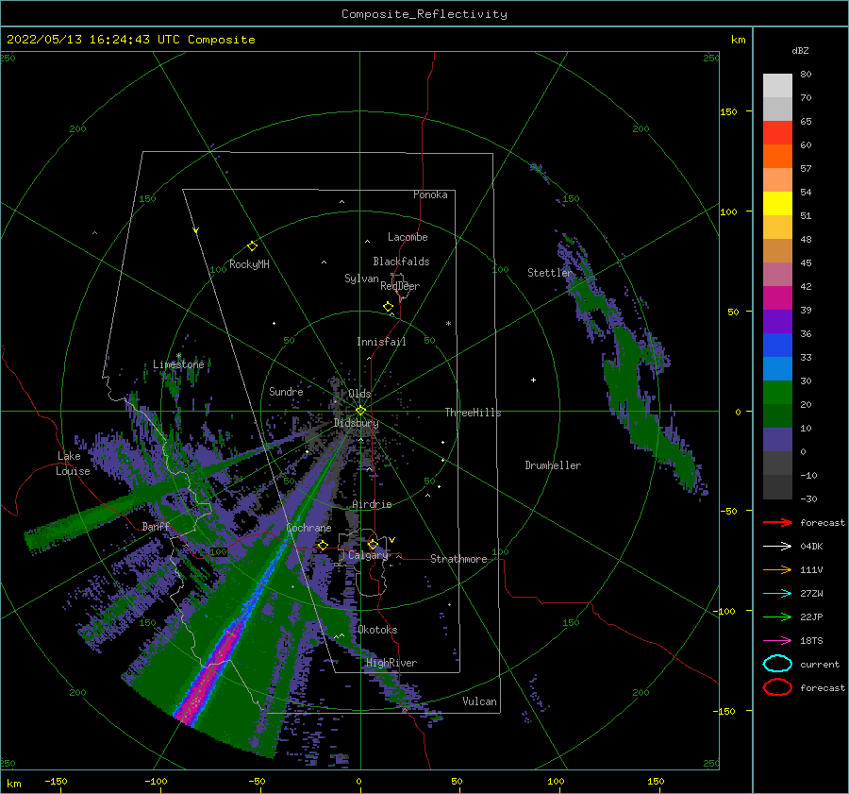Click the ThreeHills label

(474, 413)
